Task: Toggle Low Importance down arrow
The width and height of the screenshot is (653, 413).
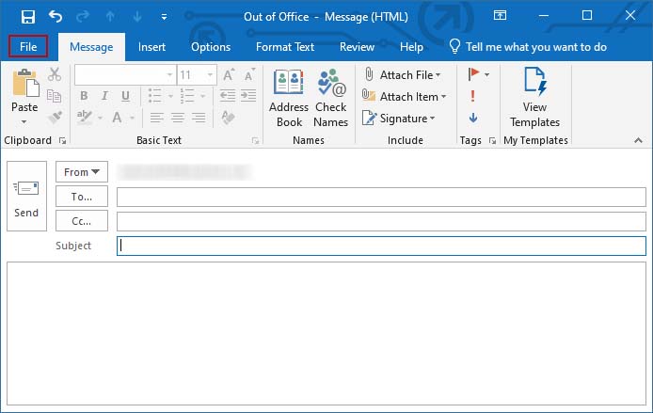Action: [x=472, y=118]
